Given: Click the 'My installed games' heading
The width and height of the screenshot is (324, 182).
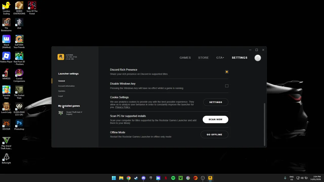Looking at the screenshot, I should [x=69, y=106].
